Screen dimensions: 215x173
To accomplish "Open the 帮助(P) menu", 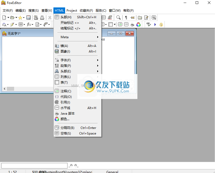I will (128, 11).
